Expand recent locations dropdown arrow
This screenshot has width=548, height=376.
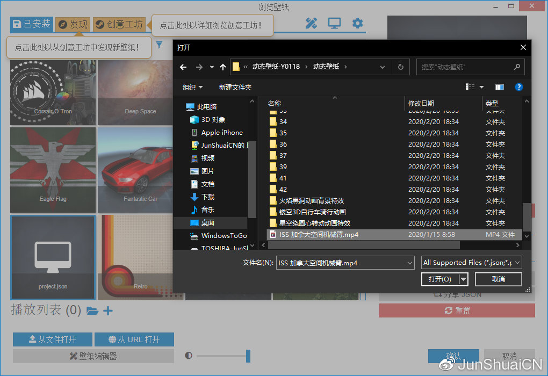212,67
